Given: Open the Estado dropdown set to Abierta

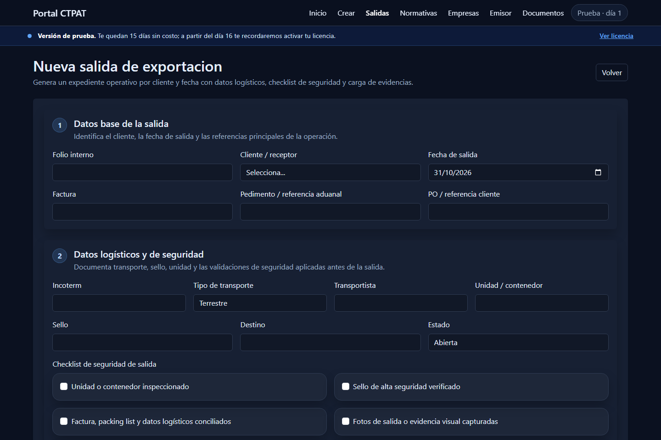Looking at the screenshot, I should tap(518, 342).
